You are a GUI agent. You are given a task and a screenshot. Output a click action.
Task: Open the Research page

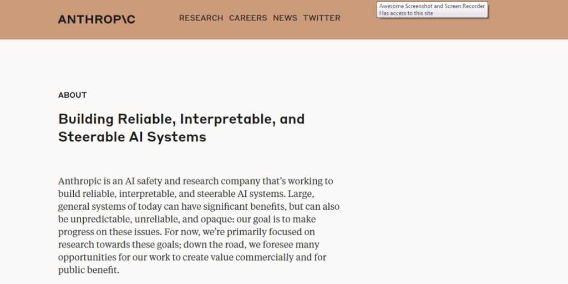point(201,18)
